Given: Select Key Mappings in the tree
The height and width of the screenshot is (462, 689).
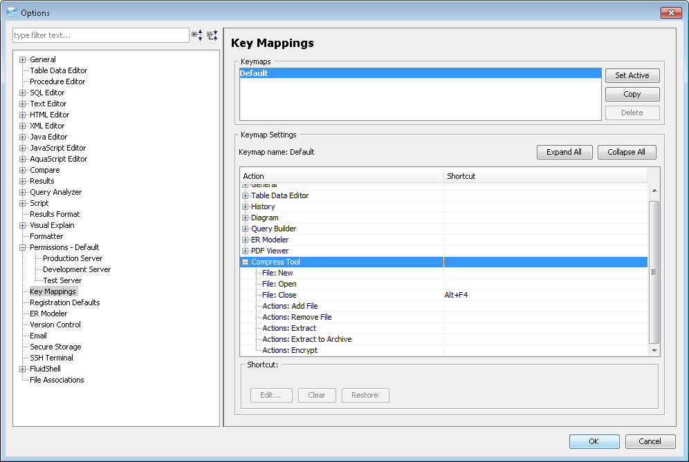Looking at the screenshot, I should pyautogui.click(x=53, y=291).
